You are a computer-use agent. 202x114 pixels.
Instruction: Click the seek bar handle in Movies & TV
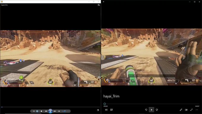(105, 104)
